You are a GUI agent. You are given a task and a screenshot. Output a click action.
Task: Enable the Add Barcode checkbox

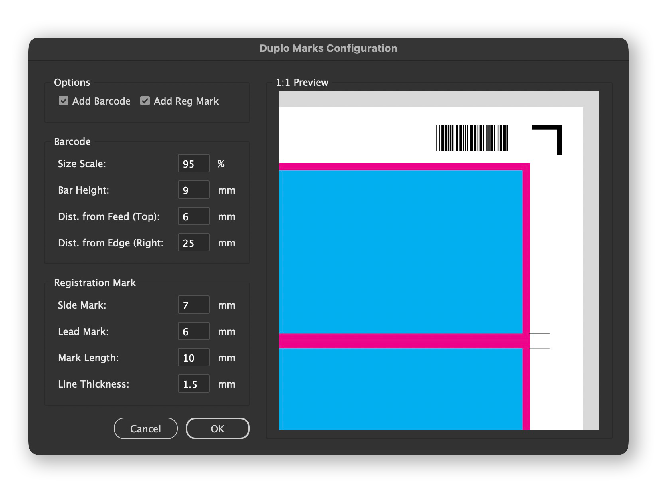(63, 101)
